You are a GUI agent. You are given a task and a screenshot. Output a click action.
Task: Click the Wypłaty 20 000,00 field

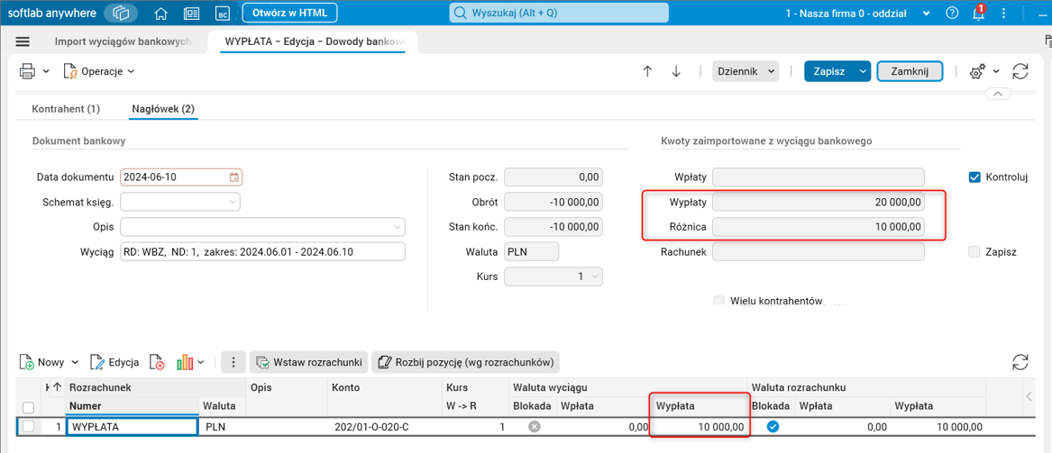[819, 202]
